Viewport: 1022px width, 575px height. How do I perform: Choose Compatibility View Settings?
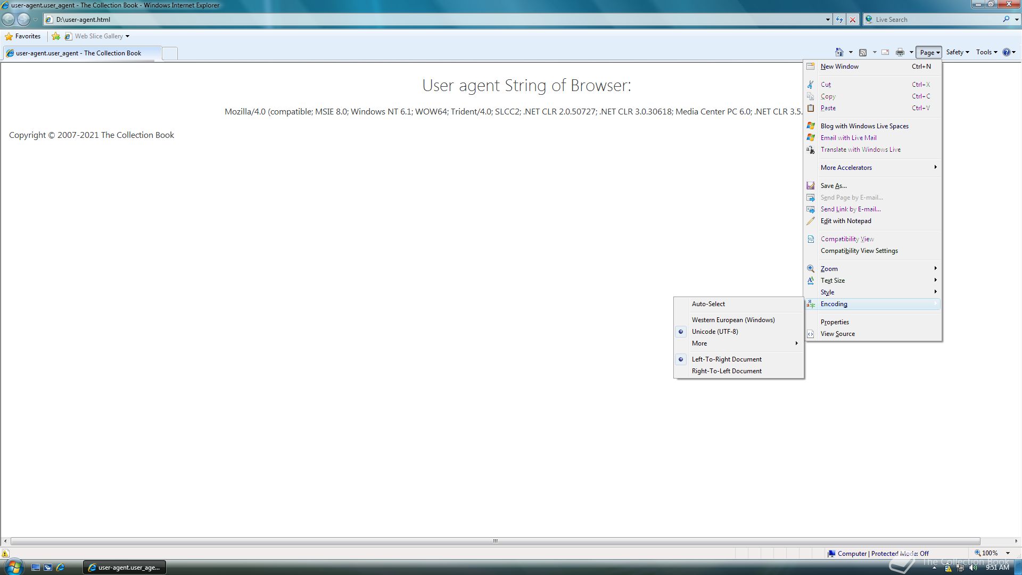tap(872, 251)
